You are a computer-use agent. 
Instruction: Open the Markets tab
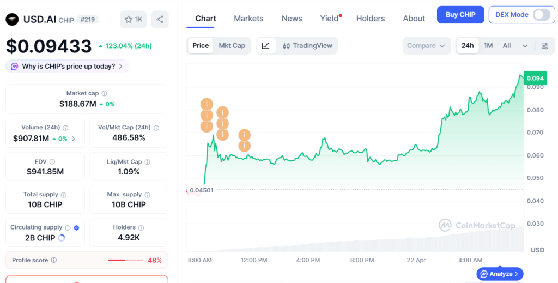point(248,19)
